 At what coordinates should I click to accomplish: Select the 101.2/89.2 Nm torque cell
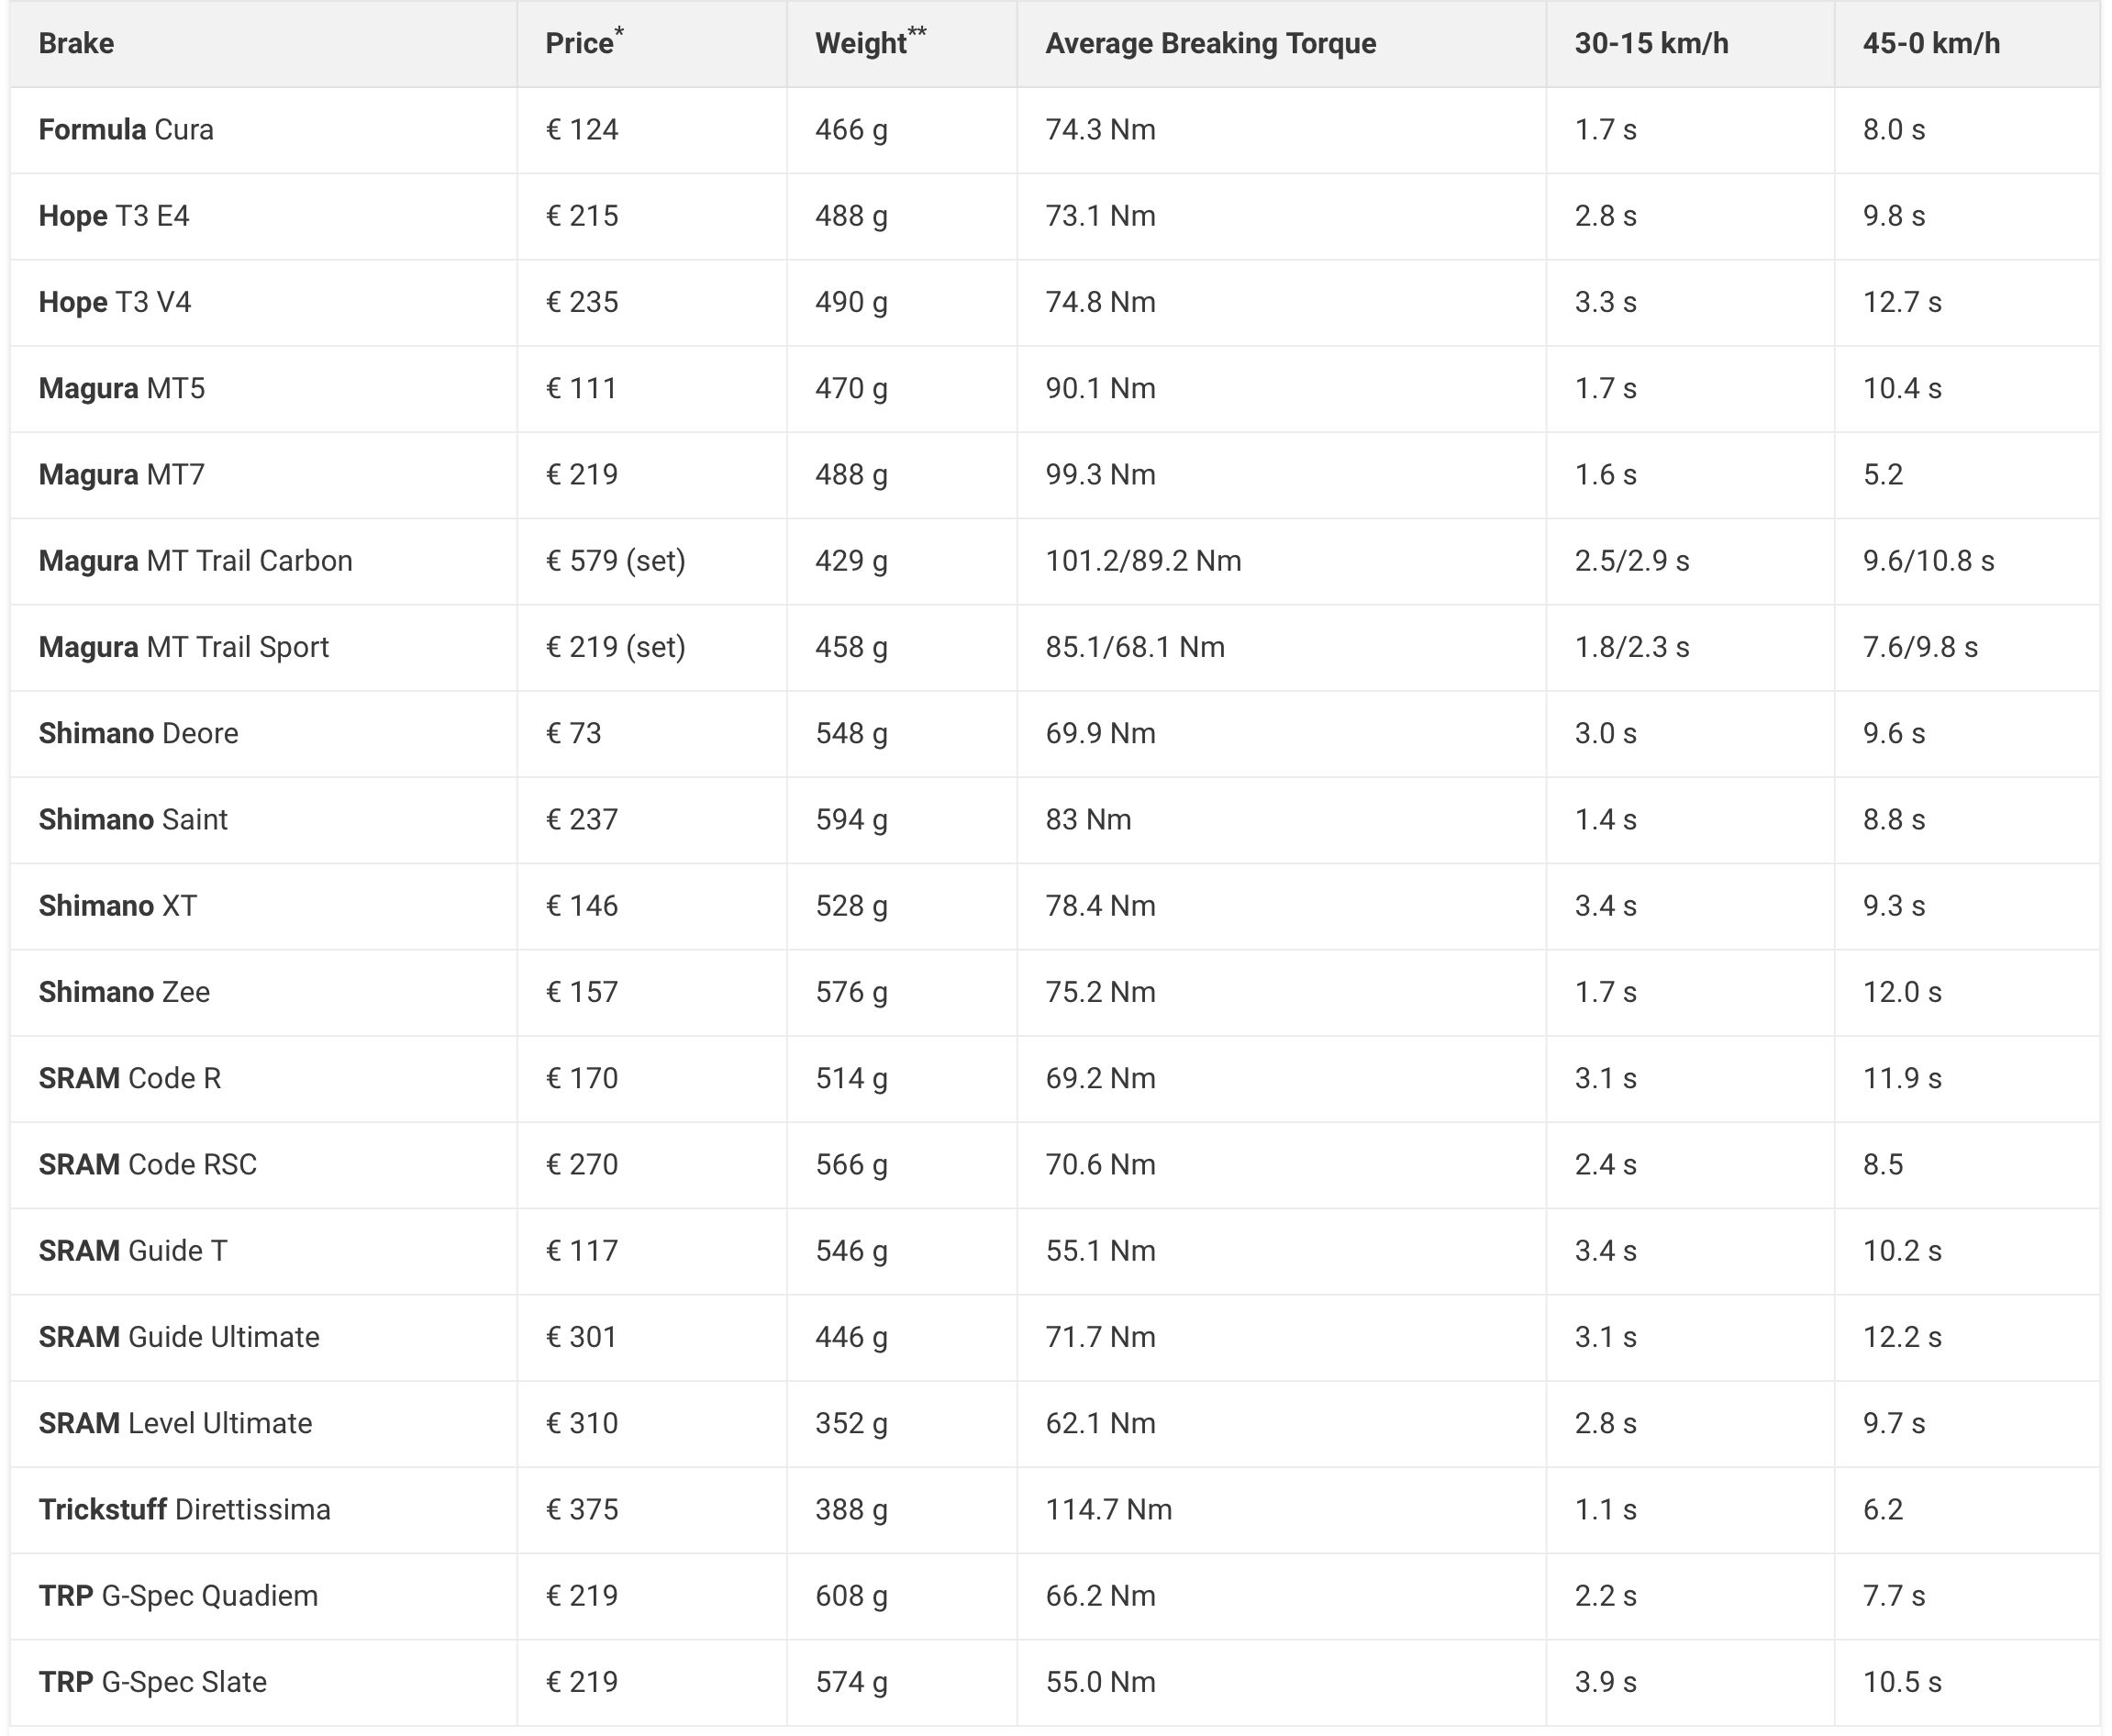click(x=1143, y=561)
